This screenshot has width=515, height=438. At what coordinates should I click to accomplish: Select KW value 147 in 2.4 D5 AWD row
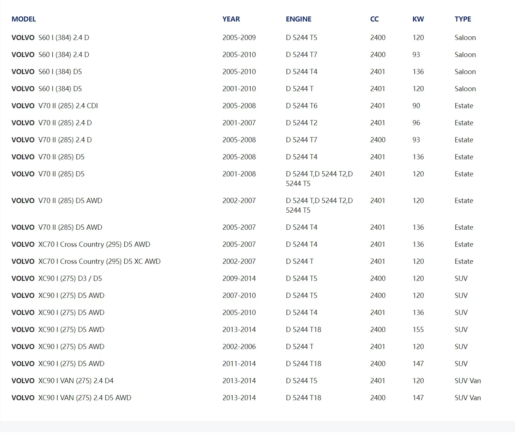(x=418, y=398)
